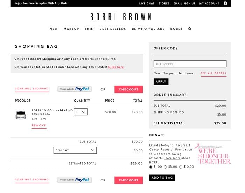The width and height of the screenshot is (245, 193).
Task: Click the top Check out with PayPal button
Action: click(x=75, y=89)
